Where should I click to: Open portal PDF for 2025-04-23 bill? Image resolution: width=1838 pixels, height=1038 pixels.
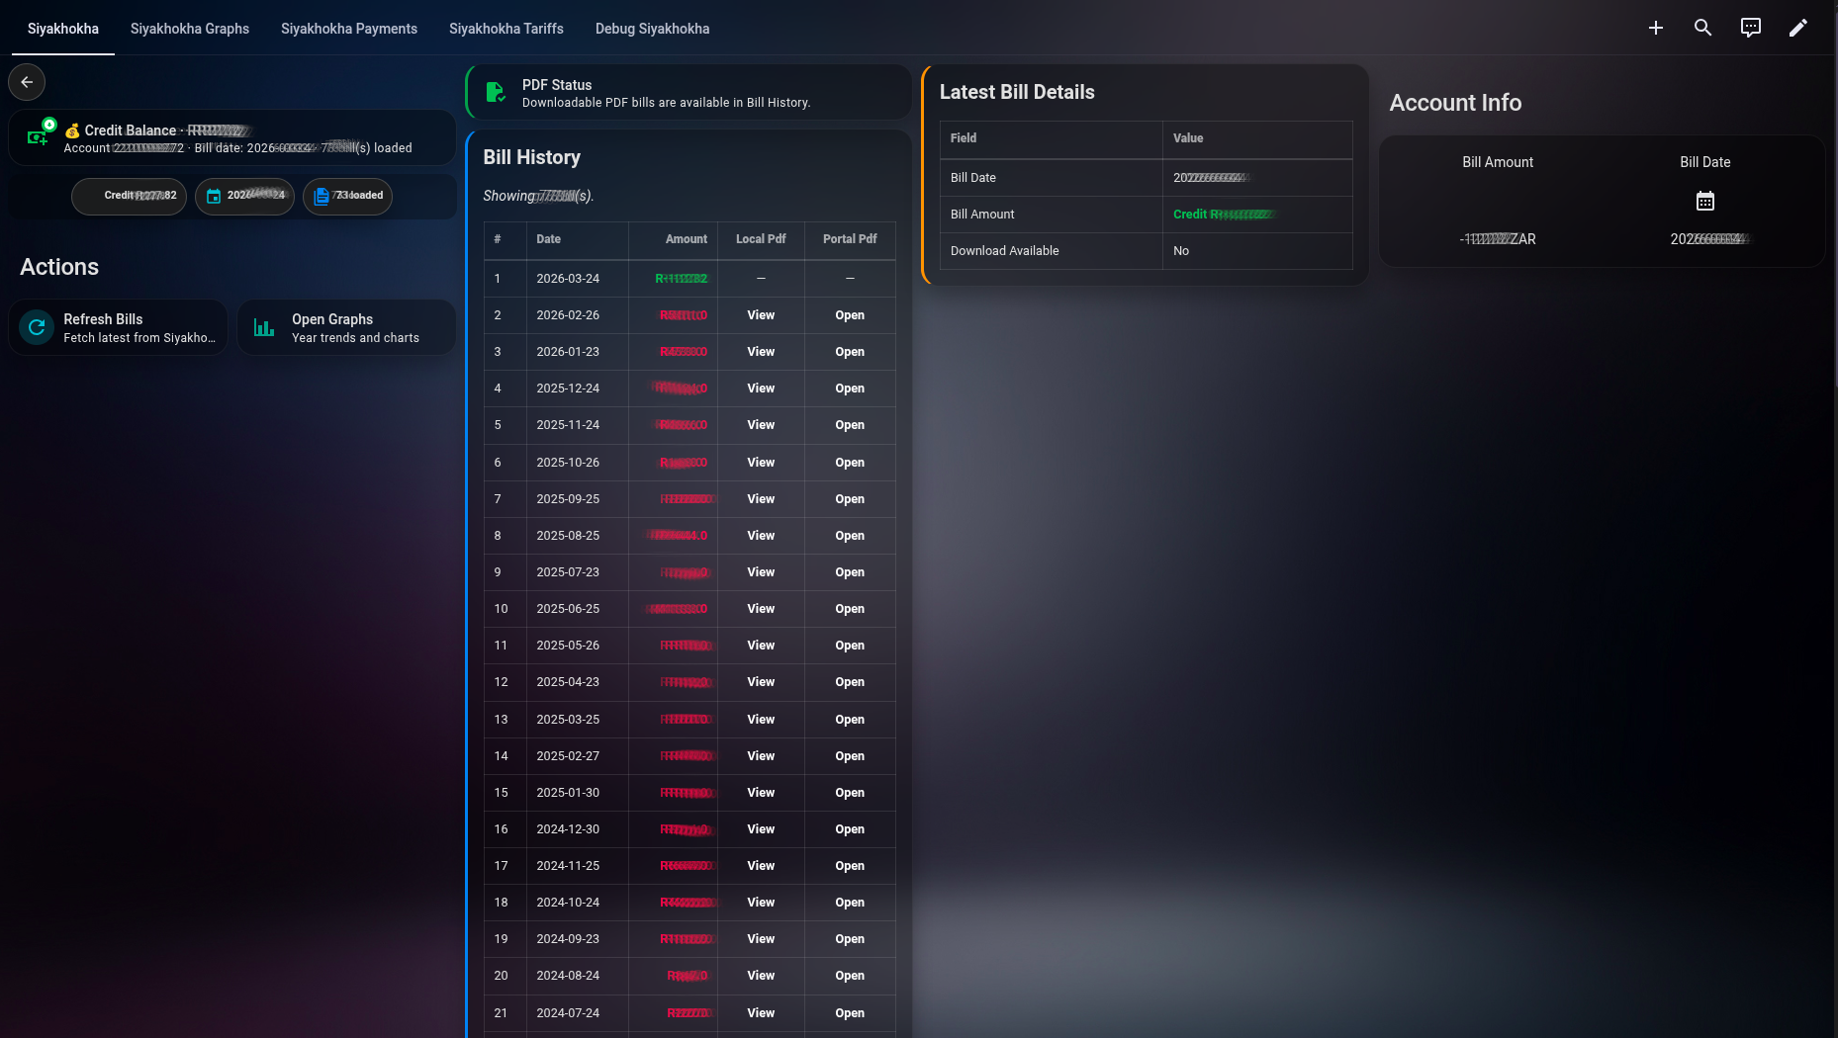[x=850, y=682]
